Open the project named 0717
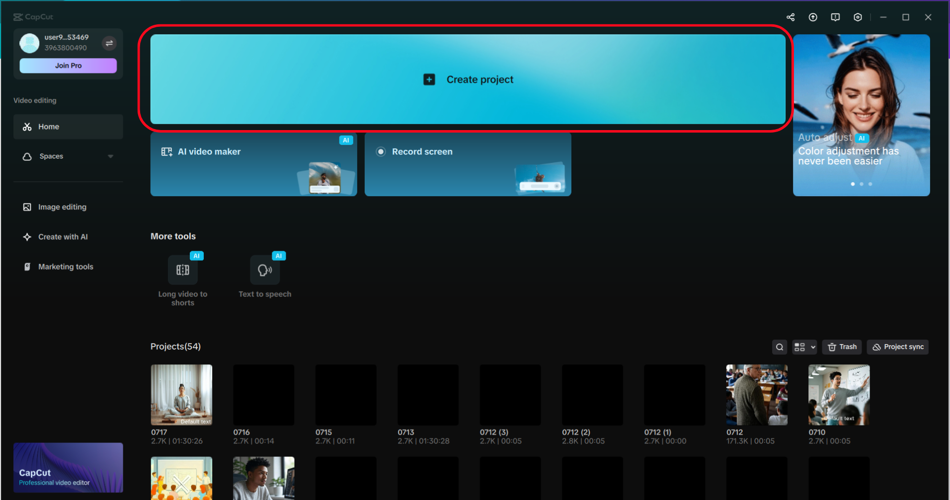Screen dimensions: 950x500 pyautogui.click(x=181, y=395)
